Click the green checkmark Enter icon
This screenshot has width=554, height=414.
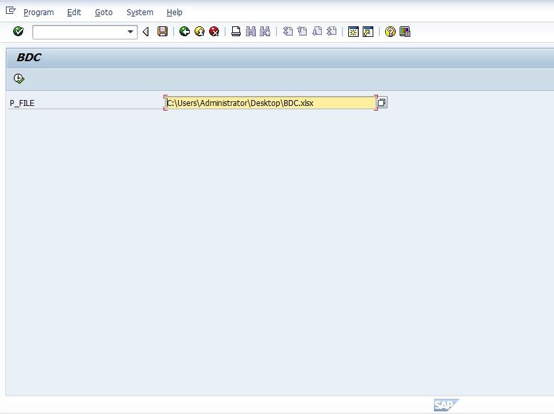click(x=18, y=31)
